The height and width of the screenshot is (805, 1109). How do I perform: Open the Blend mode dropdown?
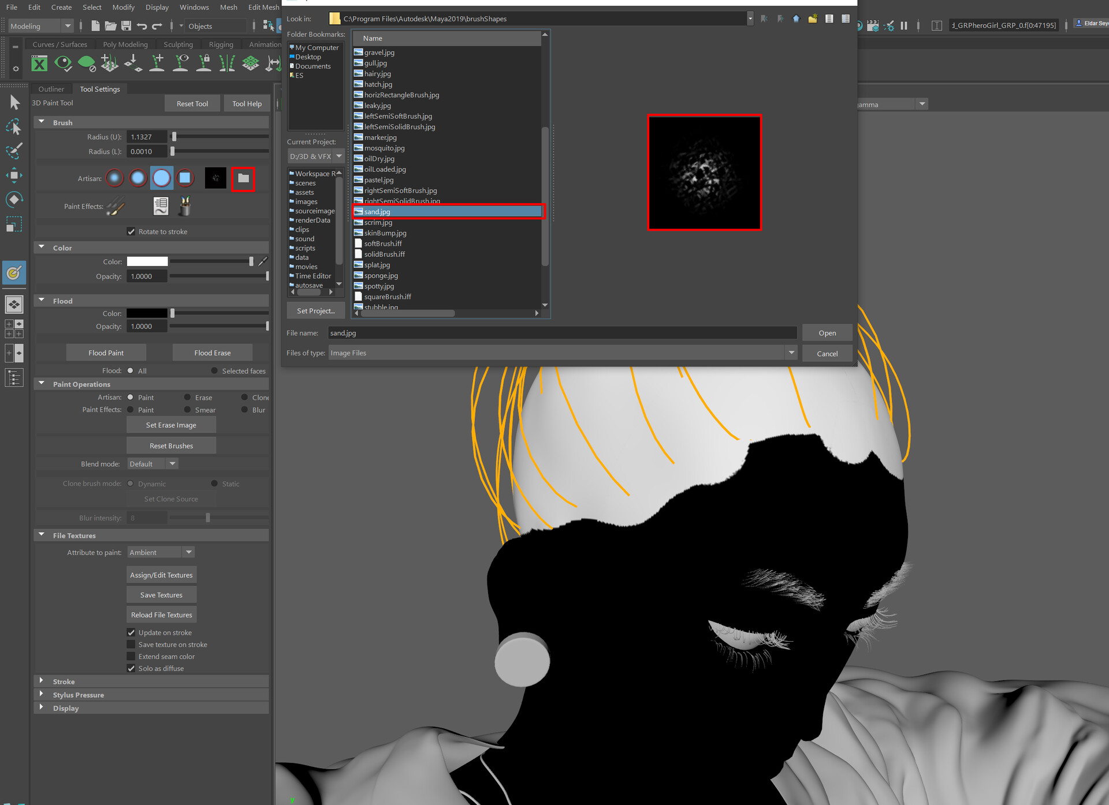coord(153,464)
